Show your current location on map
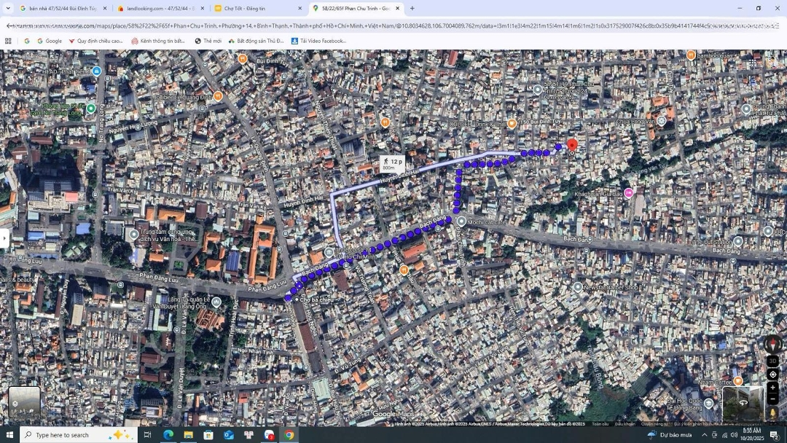787x443 pixels. pos(772,375)
